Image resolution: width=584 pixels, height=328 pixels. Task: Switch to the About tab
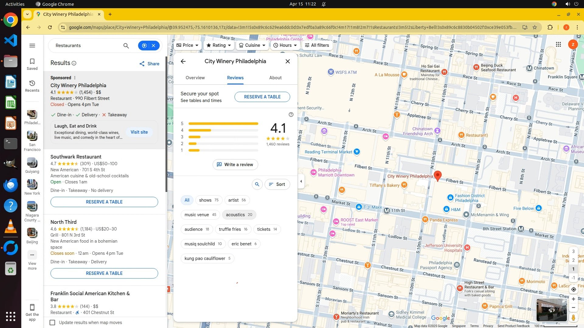275,78
